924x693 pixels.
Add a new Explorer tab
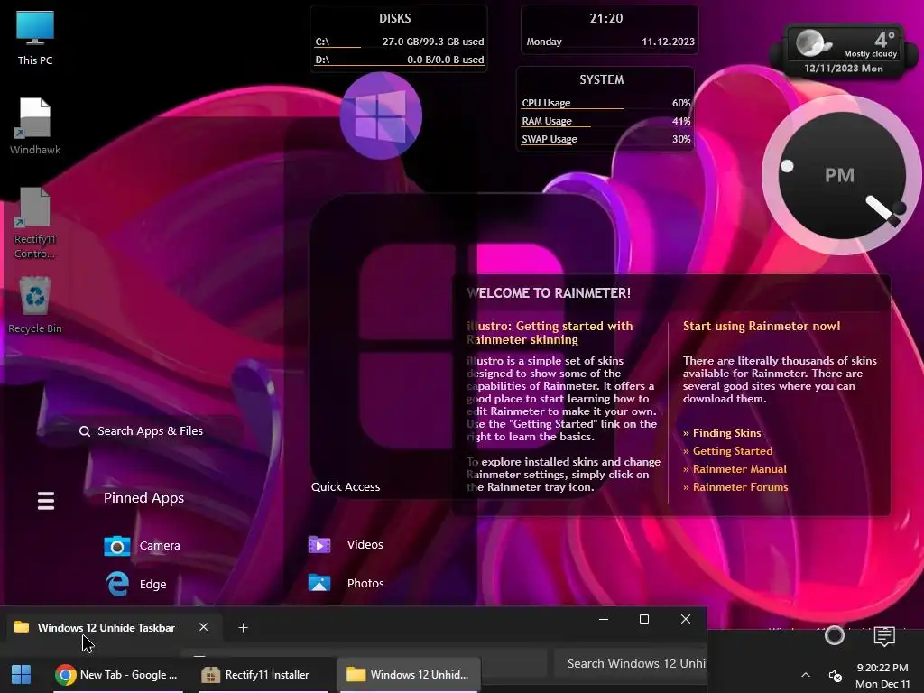click(243, 628)
